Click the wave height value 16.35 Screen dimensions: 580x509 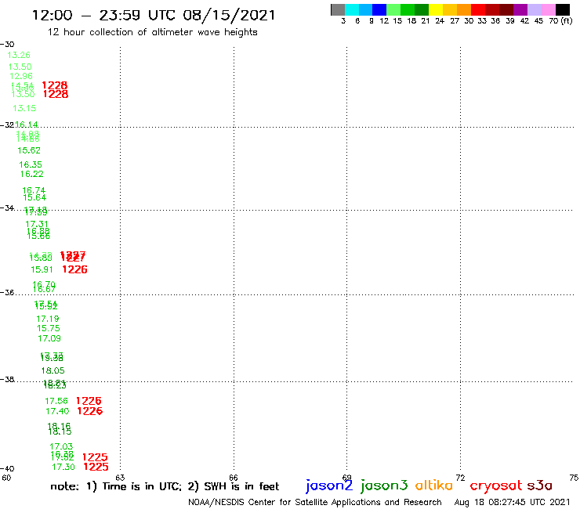[31, 164]
